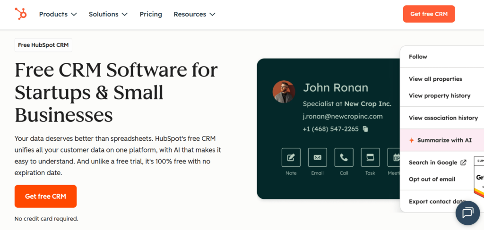Viewport: 484px width, 230px height.
Task: Select Export contact data
Action: [437, 201]
